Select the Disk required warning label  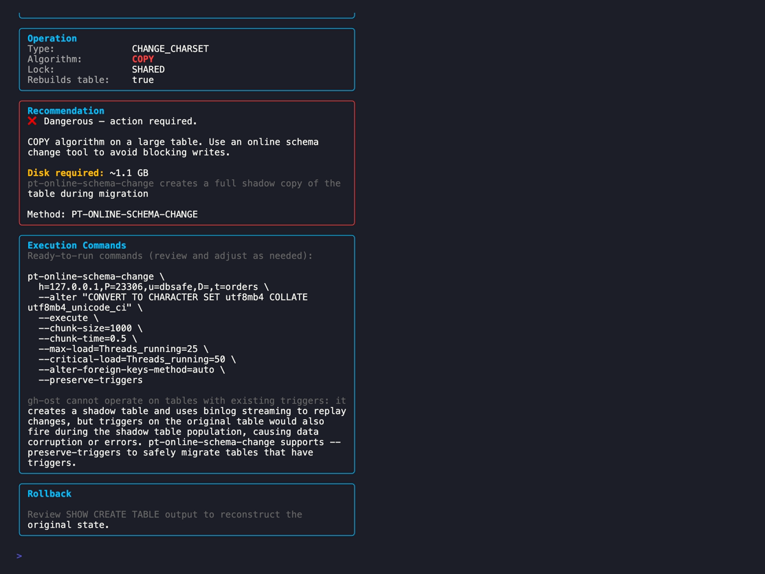pos(63,172)
